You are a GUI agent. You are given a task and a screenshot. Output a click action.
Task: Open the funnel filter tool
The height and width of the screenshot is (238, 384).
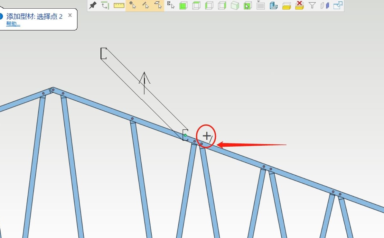click(312, 5)
